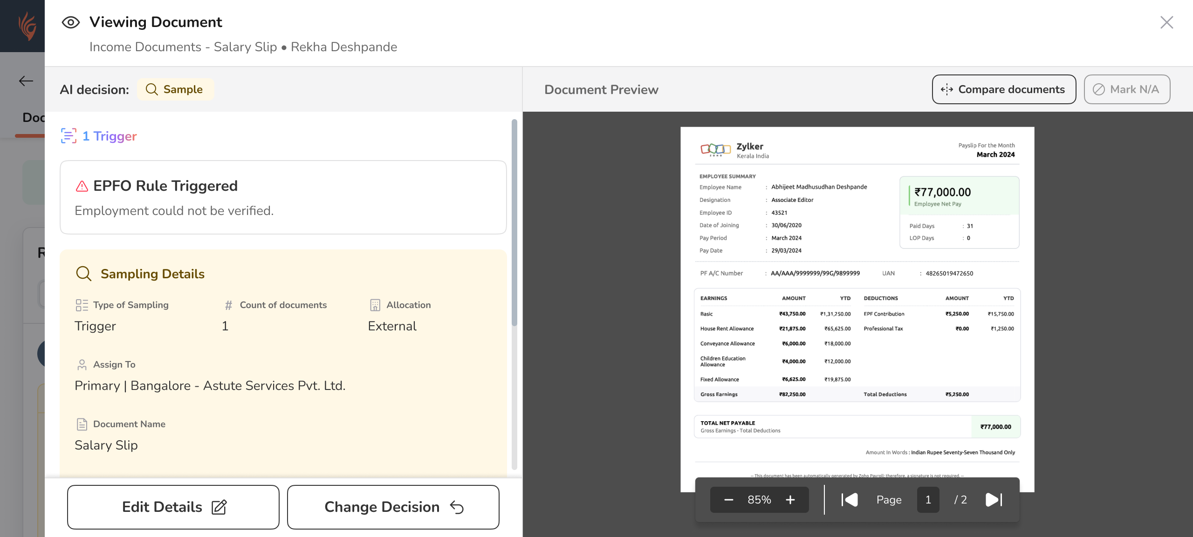Go back using the left arrow
This screenshot has height=537, width=1193.
coord(26,81)
